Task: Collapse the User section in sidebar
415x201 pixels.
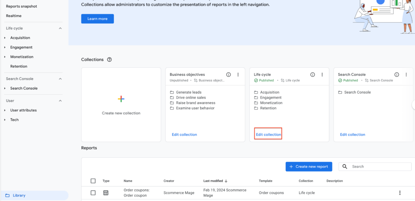Action: coord(60,100)
